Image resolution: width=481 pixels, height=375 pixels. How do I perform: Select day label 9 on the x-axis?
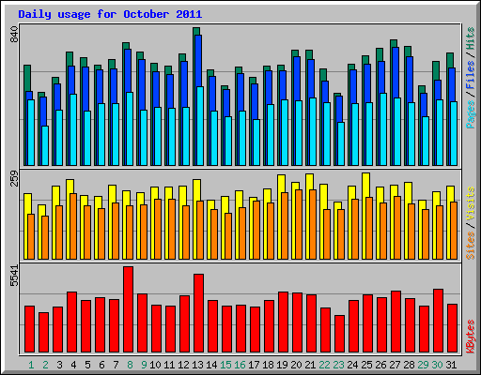pos(144,365)
